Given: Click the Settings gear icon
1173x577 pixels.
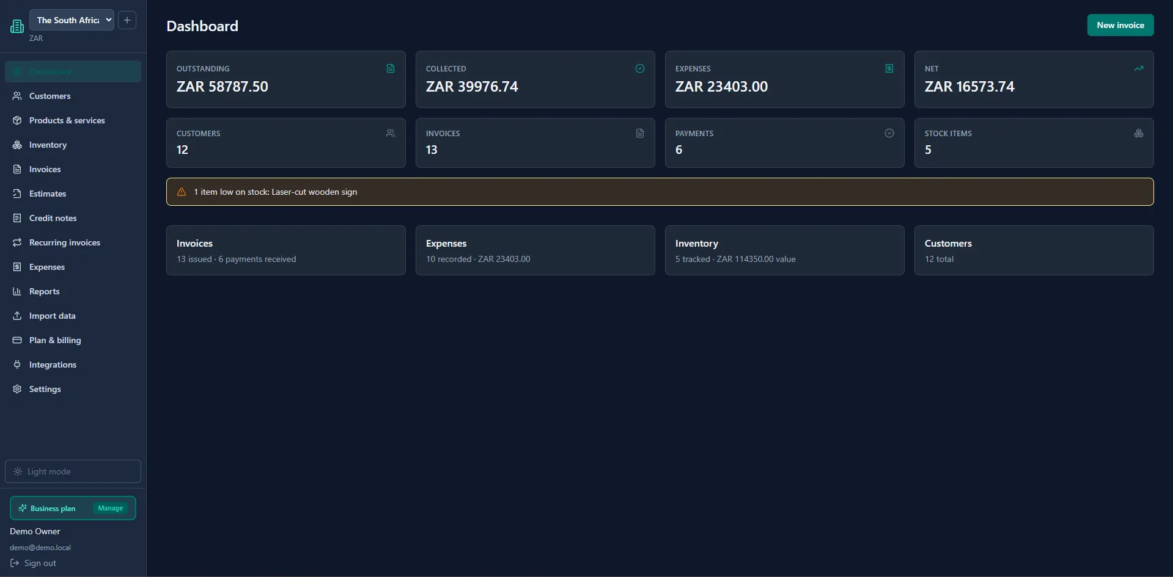Looking at the screenshot, I should [x=17, y=389].
